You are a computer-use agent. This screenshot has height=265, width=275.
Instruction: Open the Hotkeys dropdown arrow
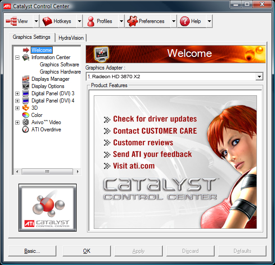click(x=79, y=21)
